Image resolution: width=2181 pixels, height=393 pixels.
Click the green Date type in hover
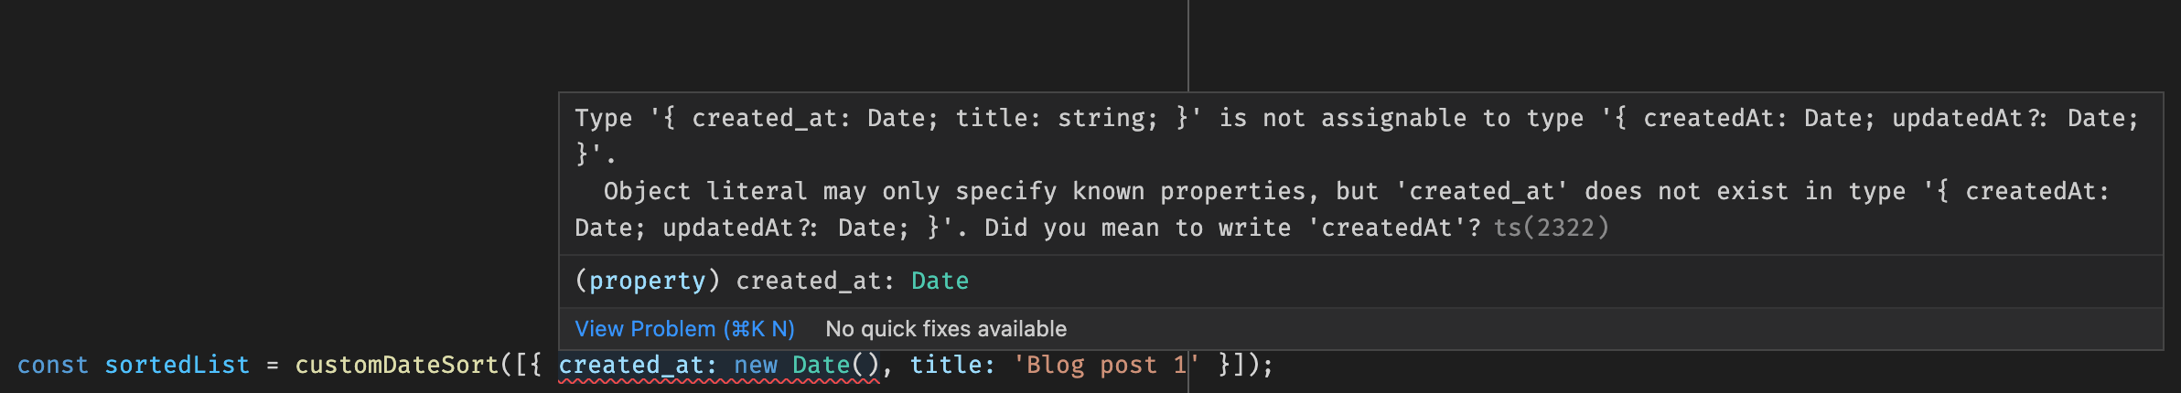(940, 281)
